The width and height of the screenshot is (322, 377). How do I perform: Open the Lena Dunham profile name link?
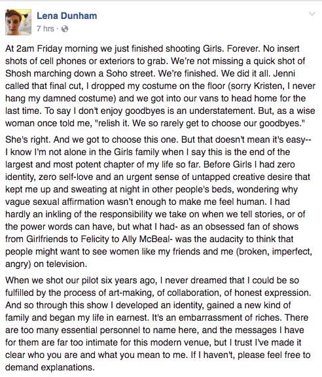67,16
